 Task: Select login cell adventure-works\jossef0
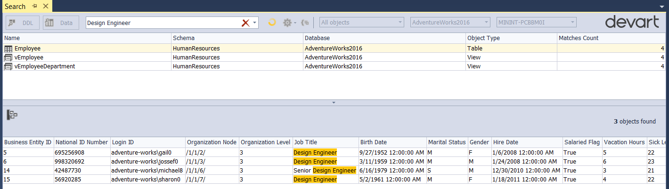147,161
